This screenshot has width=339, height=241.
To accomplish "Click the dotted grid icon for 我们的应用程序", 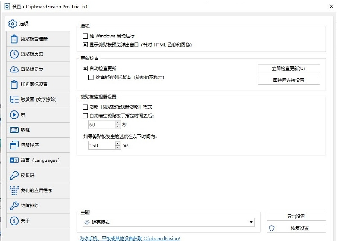I will tap(14, 190).
